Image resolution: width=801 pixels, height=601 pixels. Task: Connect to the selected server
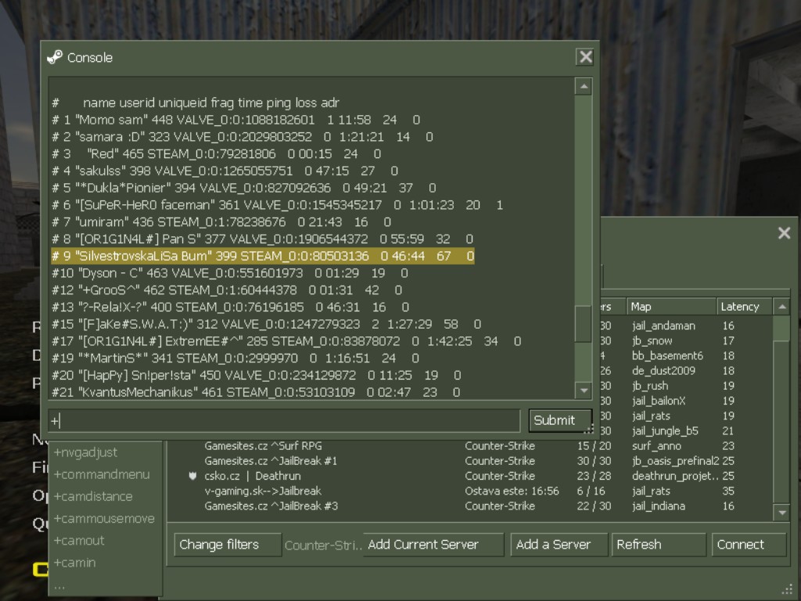(749, 545)
